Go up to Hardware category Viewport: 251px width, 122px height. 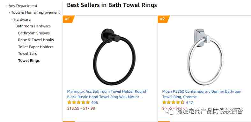(22, 19)
